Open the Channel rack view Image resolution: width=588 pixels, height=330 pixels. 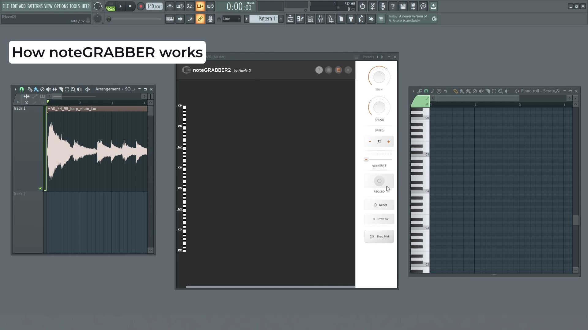[x=310, y=19]
